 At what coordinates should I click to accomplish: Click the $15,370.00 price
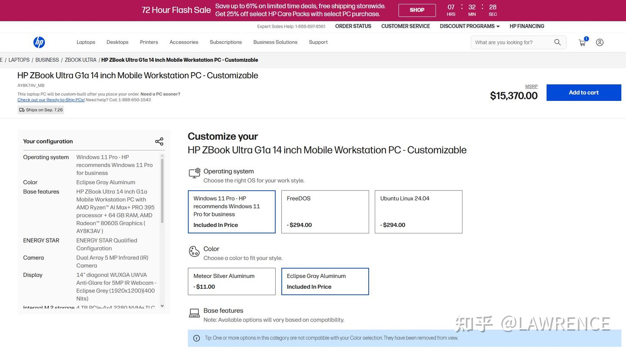point(514,96)
